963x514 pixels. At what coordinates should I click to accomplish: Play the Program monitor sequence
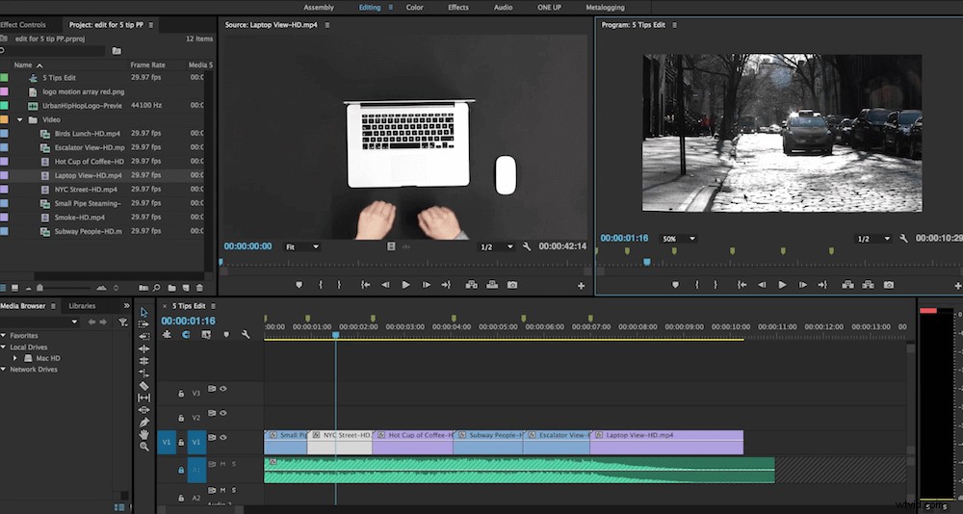point(782,285)
